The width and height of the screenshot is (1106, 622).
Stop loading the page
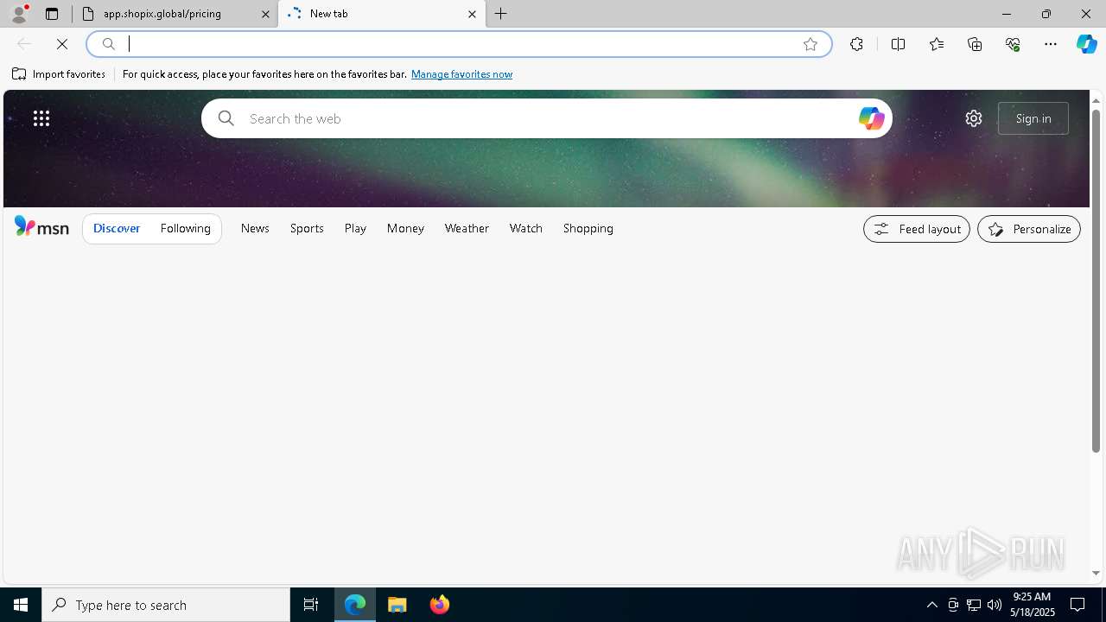pyautogui.click(x=62, y=44)
